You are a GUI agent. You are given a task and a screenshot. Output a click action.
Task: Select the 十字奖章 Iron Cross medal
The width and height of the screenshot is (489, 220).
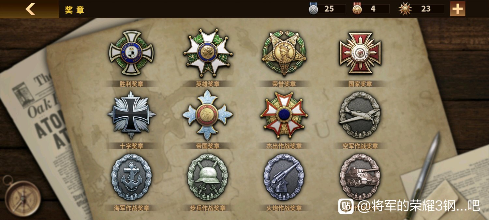coord(131,115)
